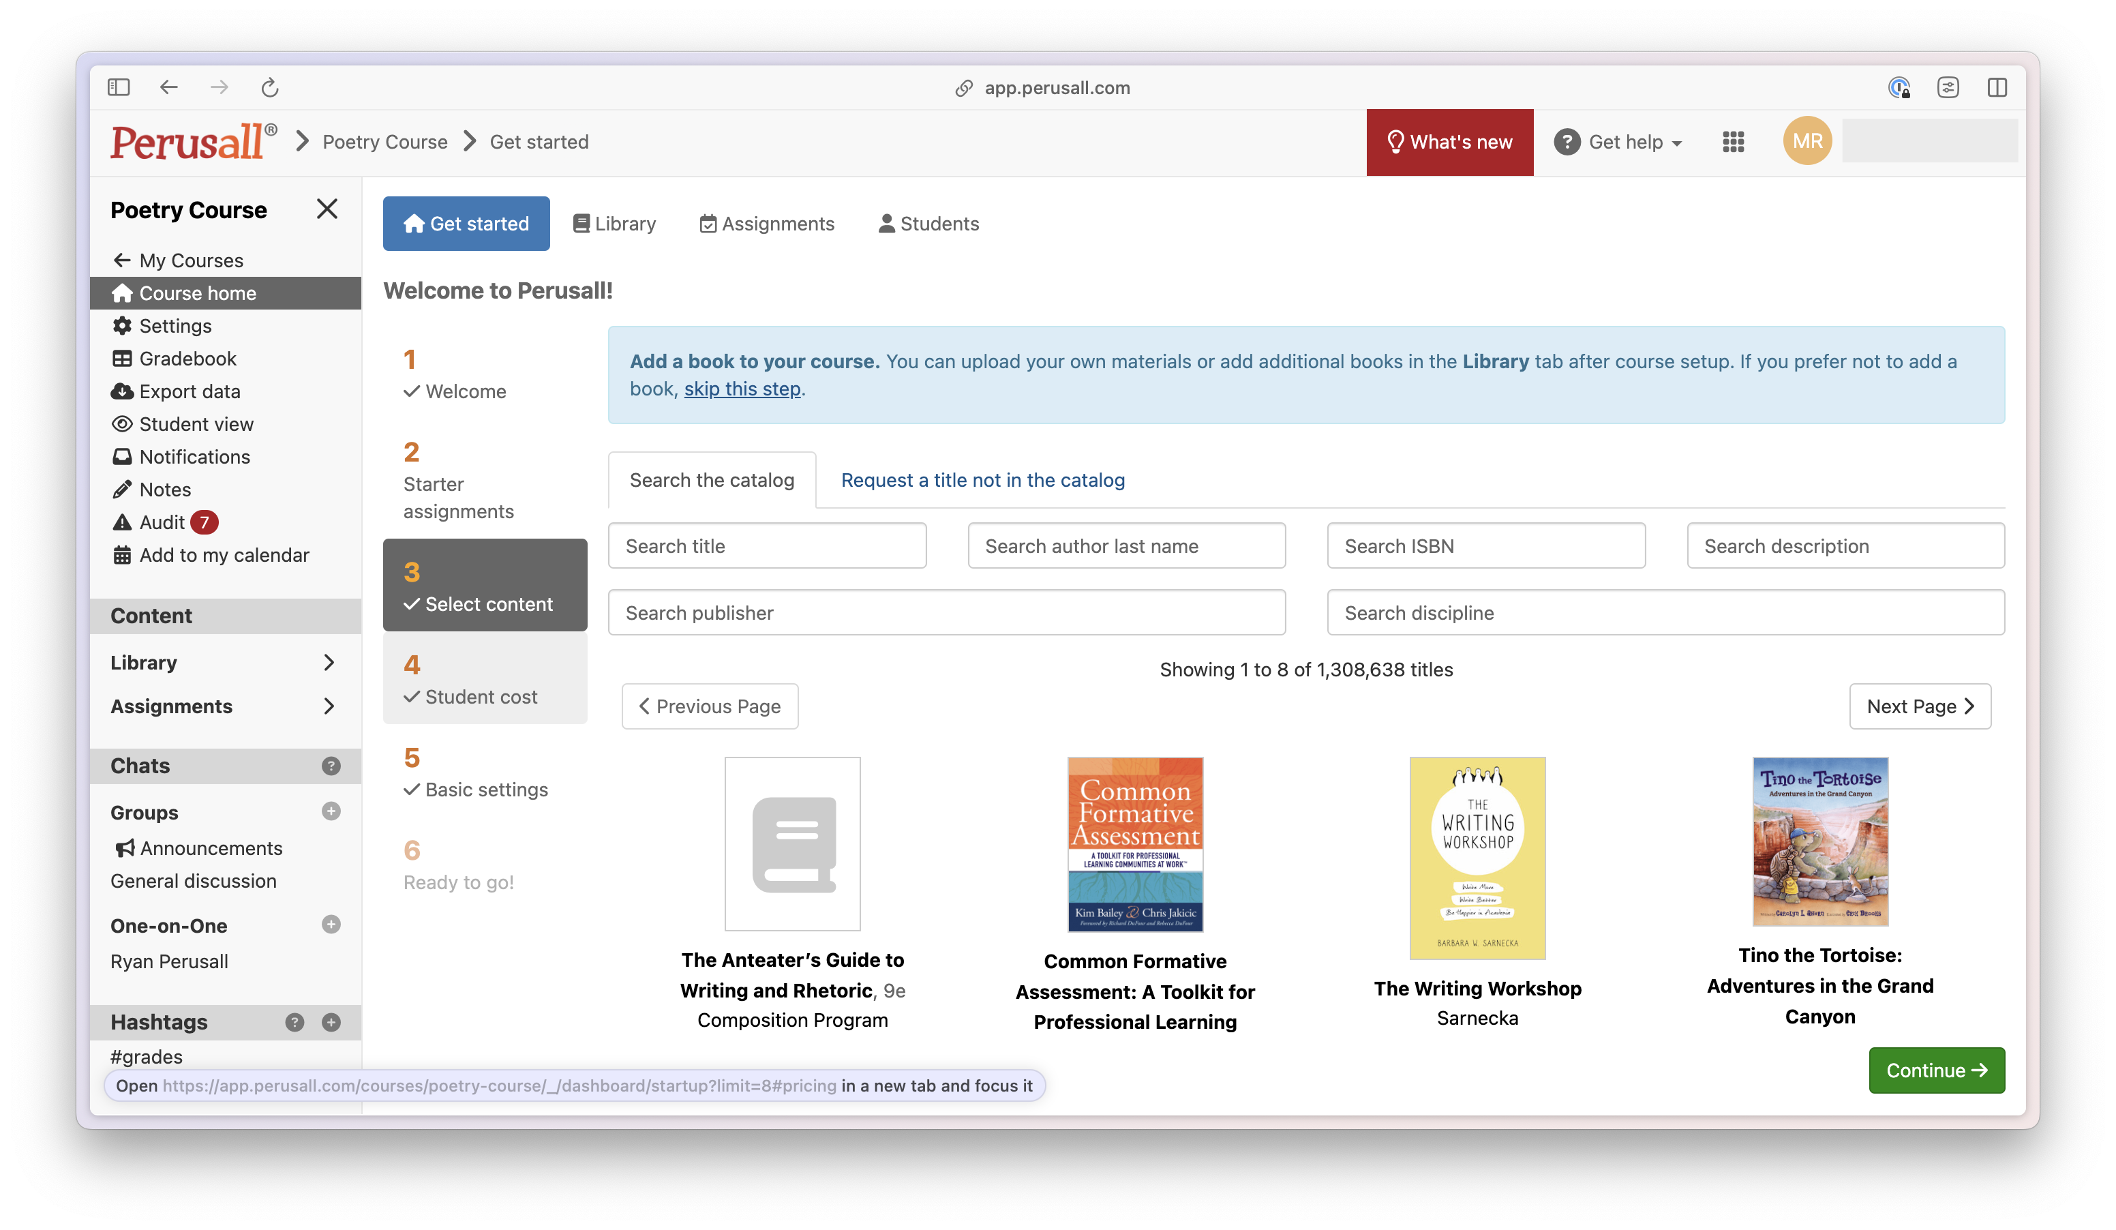
Task: Click the split view icon in toolbar
Action: 1997,87
